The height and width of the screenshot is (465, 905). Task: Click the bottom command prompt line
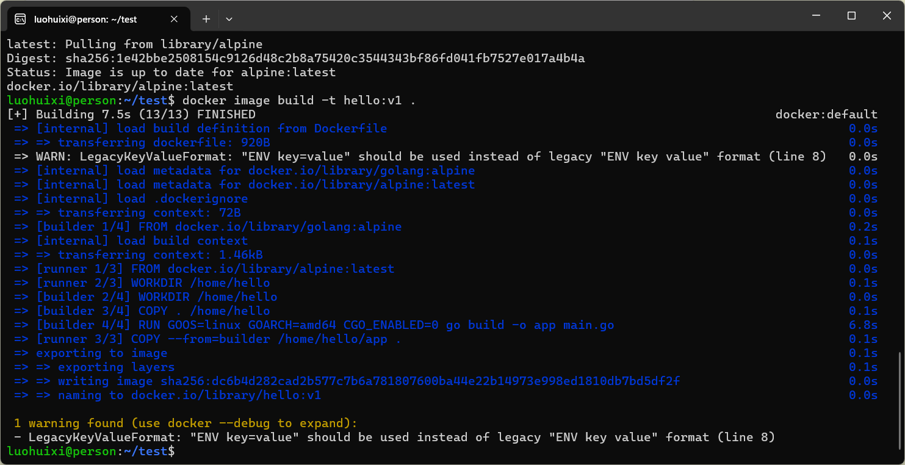coord(92,451)
